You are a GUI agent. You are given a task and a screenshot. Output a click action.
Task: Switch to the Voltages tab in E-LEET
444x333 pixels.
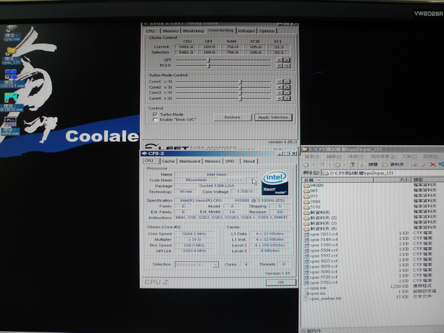(x=246, y=31)
